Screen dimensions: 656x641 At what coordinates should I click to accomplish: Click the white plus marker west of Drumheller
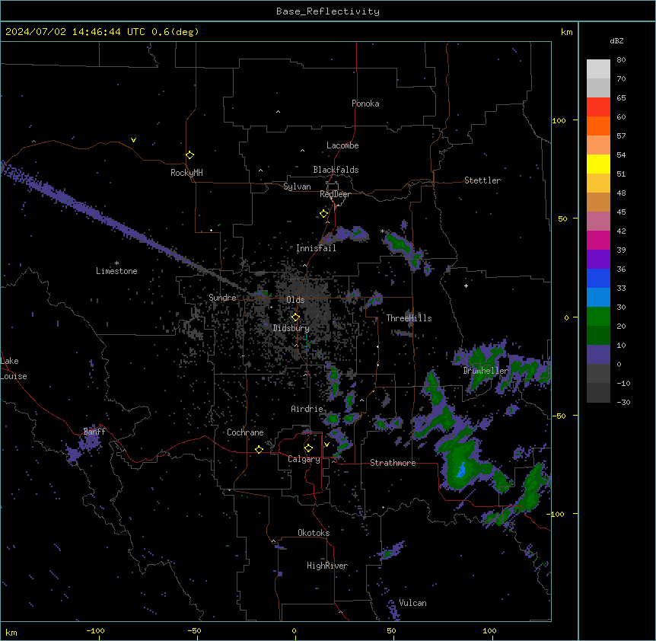point(466,285)
